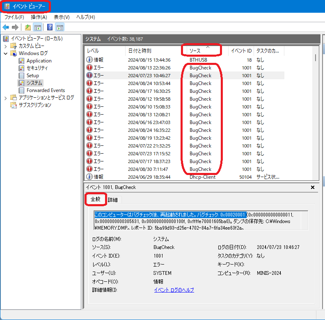
Task: Select BugCheck event dated 2024/07/22 21:32:25
Action: (185, 146)
